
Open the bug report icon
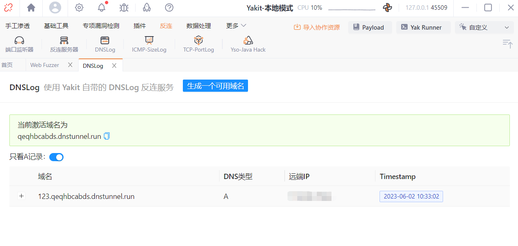pyautogui.click(x=124, y=8)
